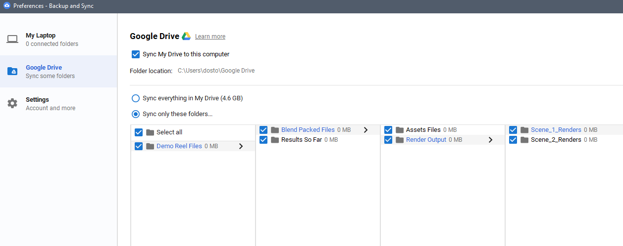Click the gear icon beside Settings

tap(12, 103)
